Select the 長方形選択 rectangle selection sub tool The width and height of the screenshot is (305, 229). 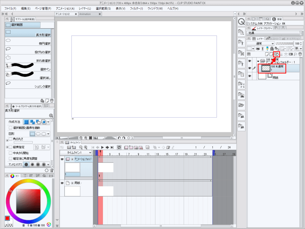point(28,33)
